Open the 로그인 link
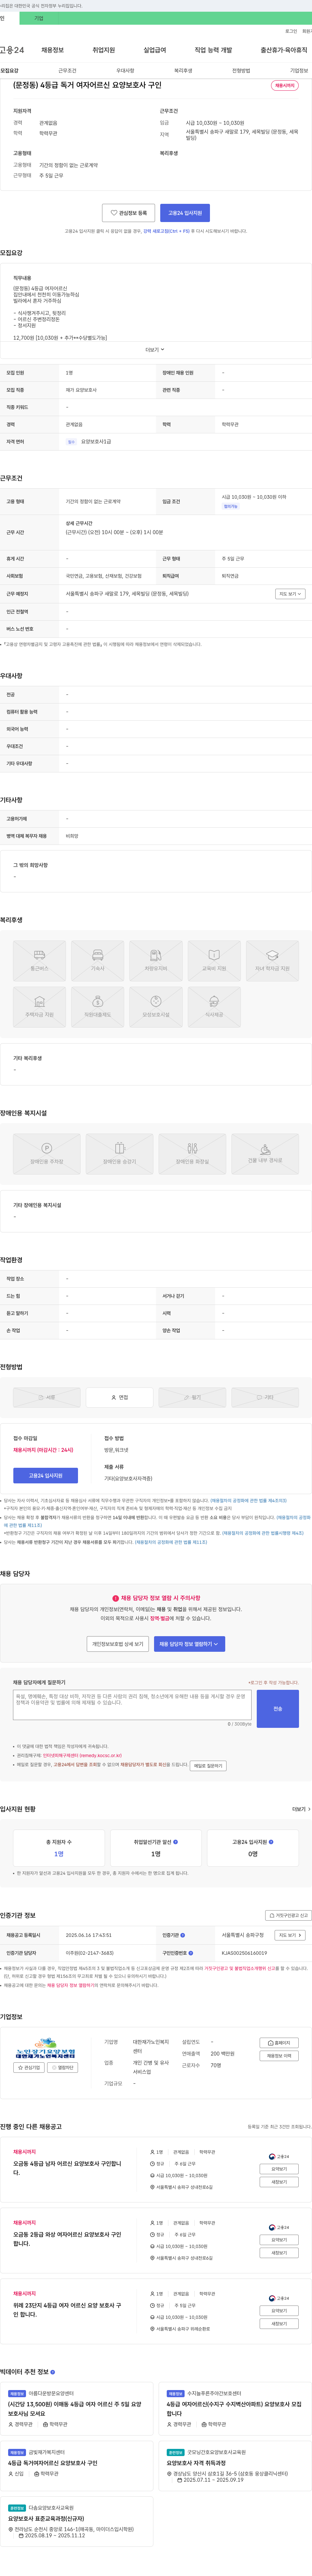 point(291,31)
